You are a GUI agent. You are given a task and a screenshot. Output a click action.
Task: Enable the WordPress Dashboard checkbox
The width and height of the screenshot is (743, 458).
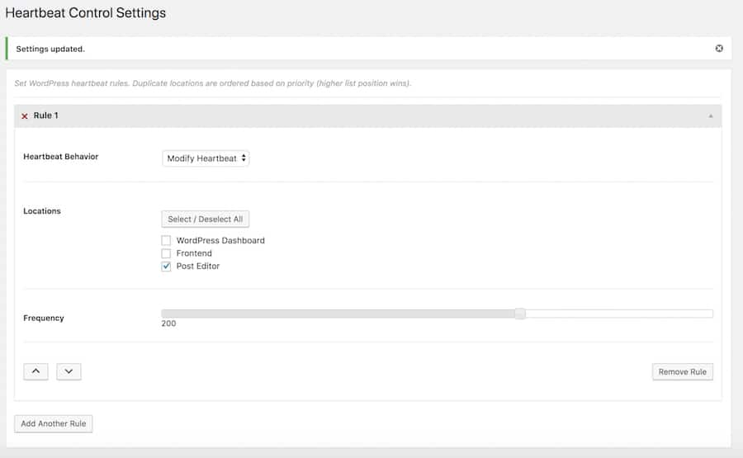166,240
